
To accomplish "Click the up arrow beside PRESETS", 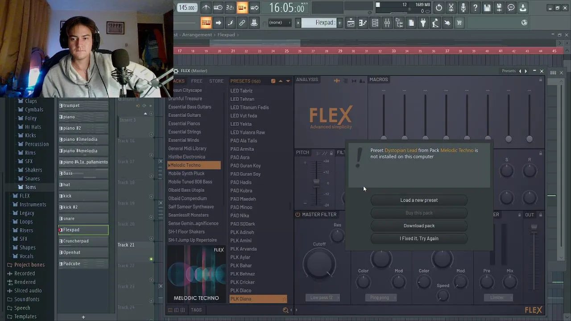I will coord(281,81).
